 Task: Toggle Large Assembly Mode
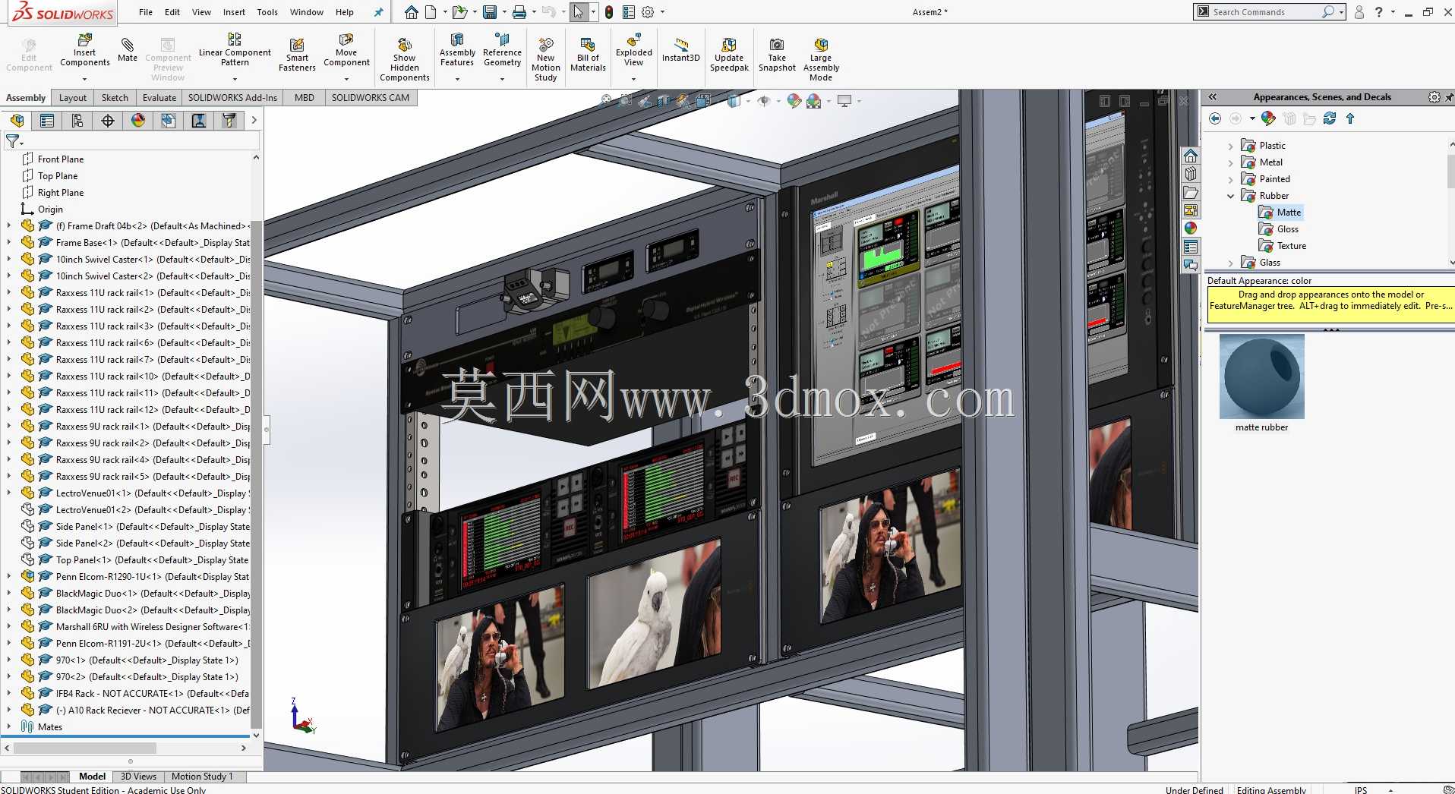(821, 59)
